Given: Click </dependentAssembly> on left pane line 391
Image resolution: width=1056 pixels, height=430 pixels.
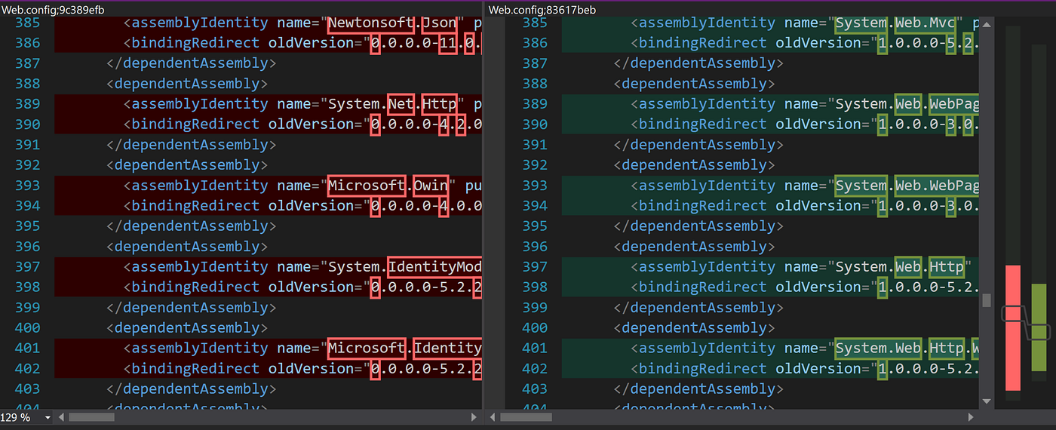Looking at the screenshot, I should (192, 145).
